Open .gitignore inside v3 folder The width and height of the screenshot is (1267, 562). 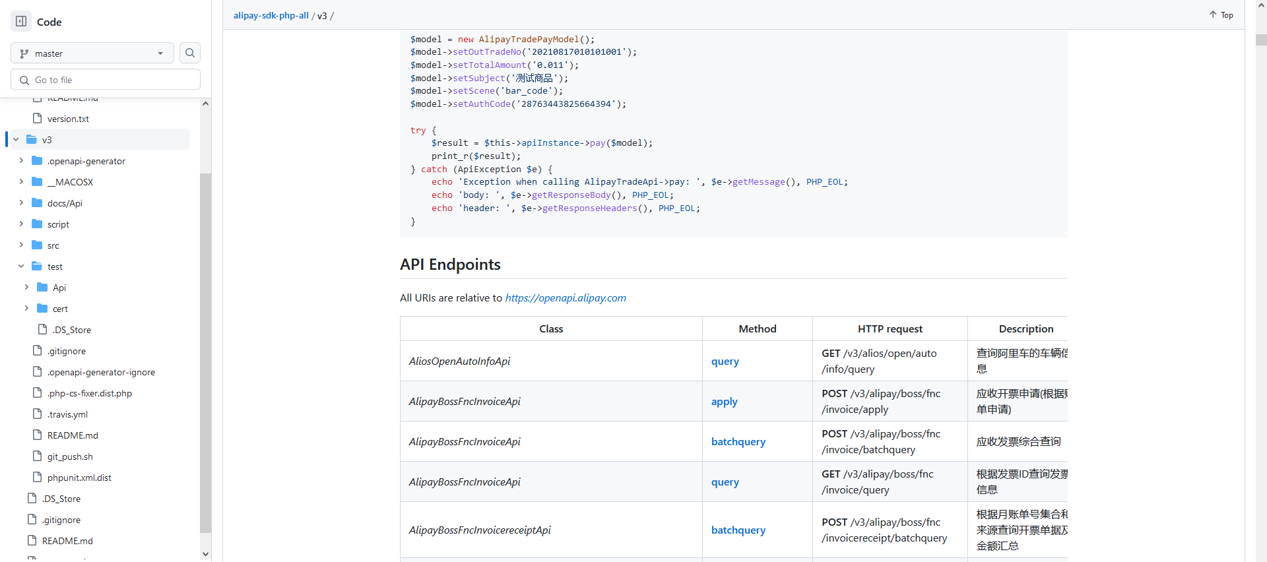pos(66,351)
